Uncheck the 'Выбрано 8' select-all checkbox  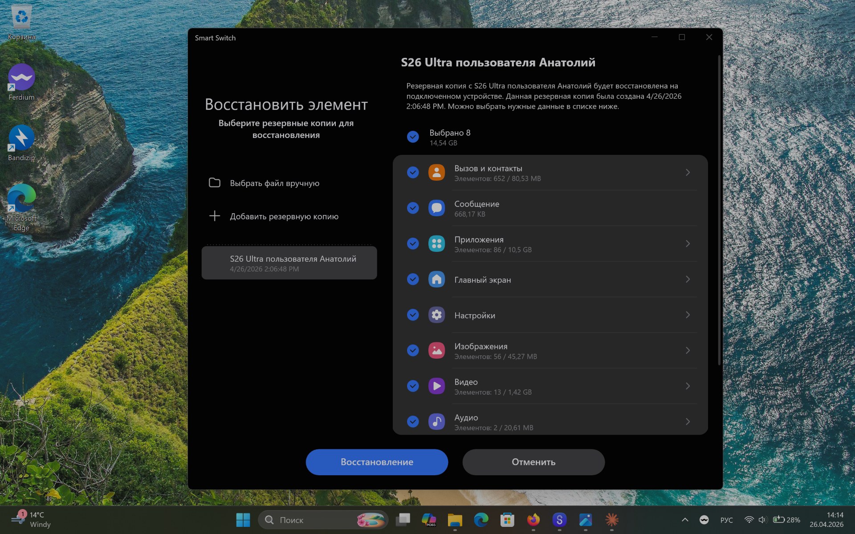pos(413,137)
